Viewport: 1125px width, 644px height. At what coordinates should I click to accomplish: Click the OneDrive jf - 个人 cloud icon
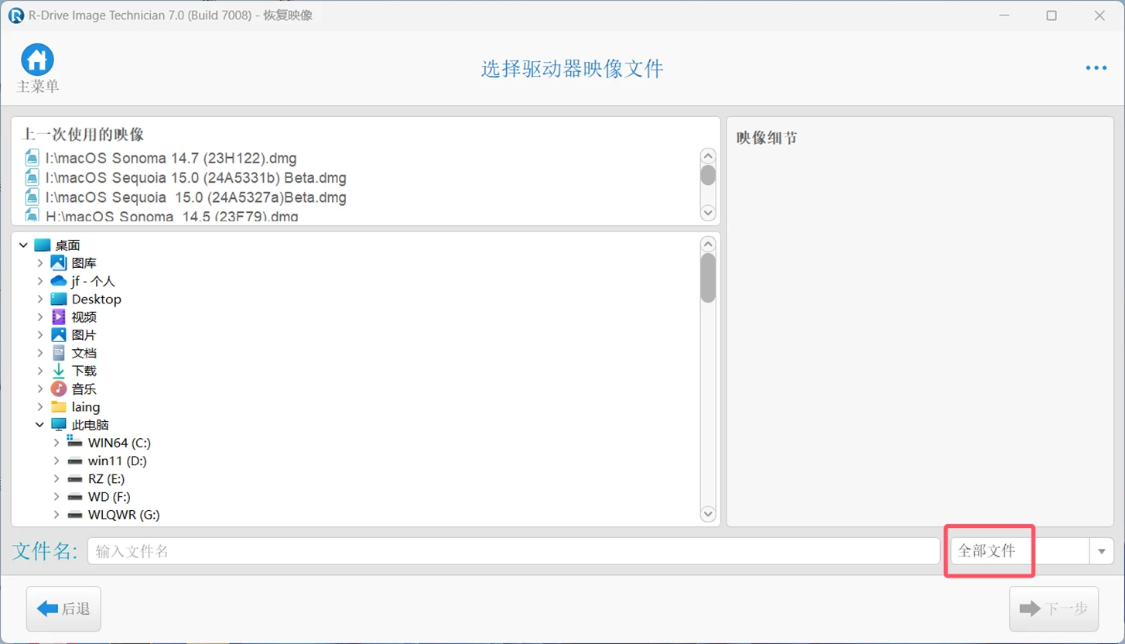point(59,281)
